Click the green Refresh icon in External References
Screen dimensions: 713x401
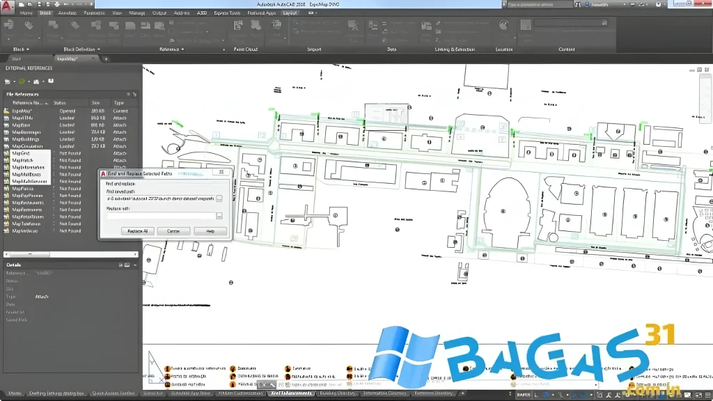tap(22, 81)
